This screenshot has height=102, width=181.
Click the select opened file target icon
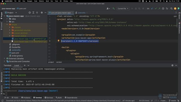pos(30,12)
